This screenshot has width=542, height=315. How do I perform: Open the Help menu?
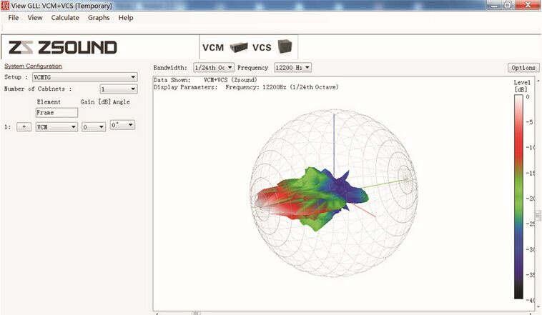[x=126, y=18]
